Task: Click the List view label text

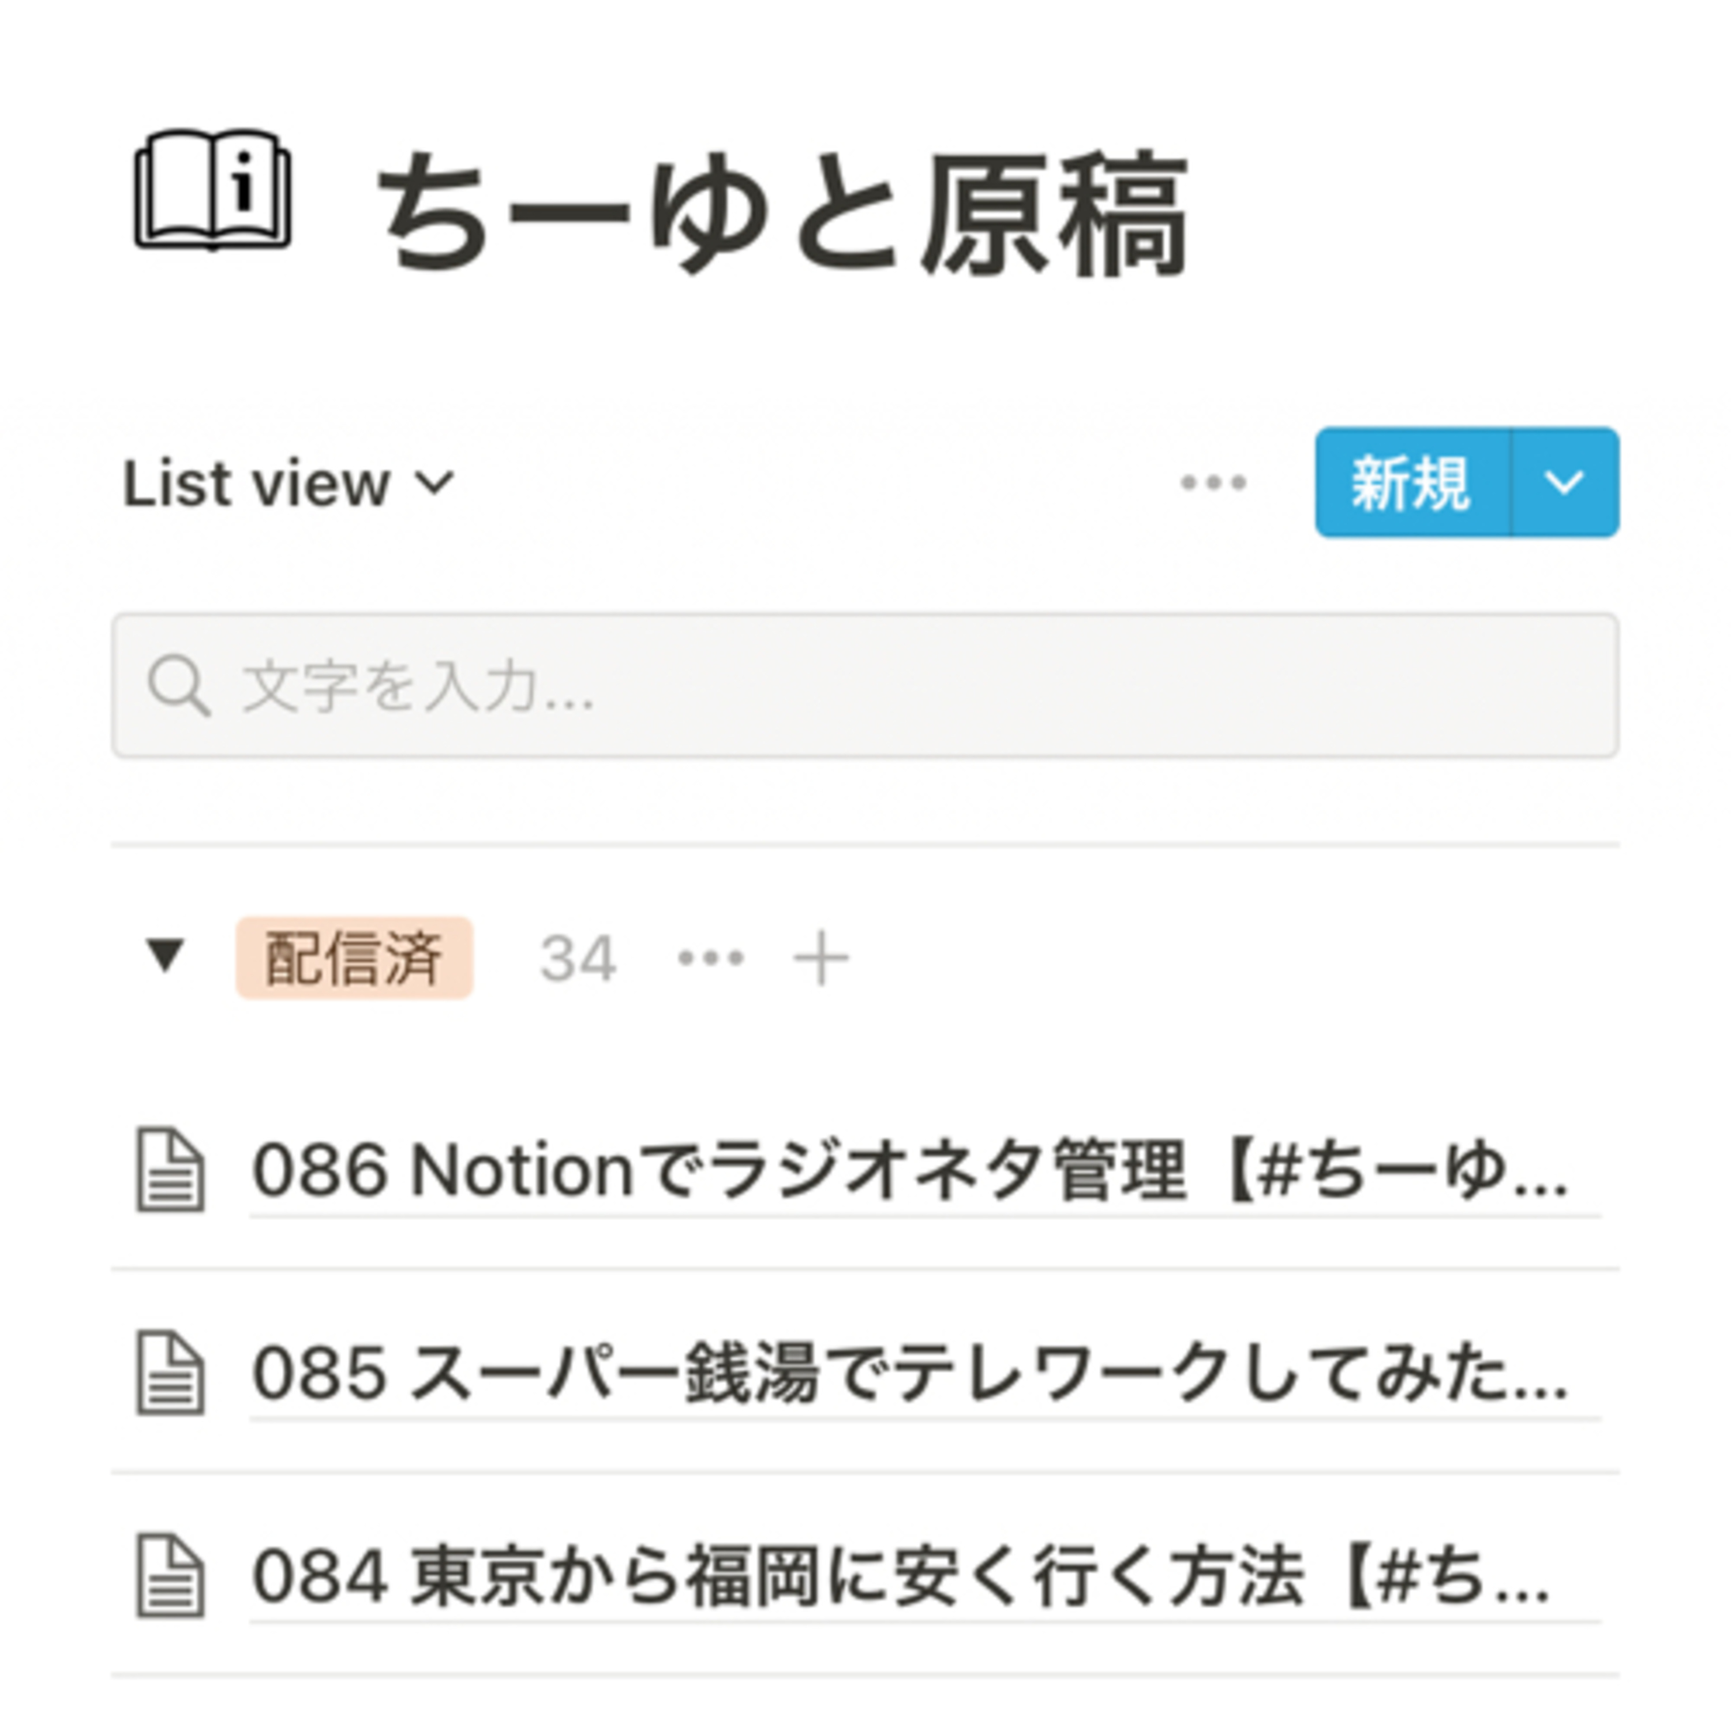Action: pyautogui.click(x=256, y=484)
